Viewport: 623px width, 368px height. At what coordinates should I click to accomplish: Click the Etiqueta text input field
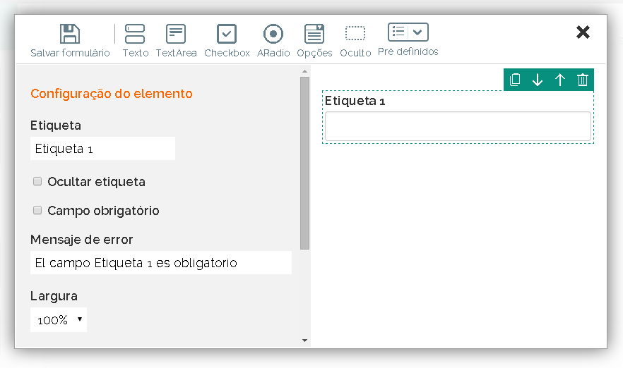(102, 149)
